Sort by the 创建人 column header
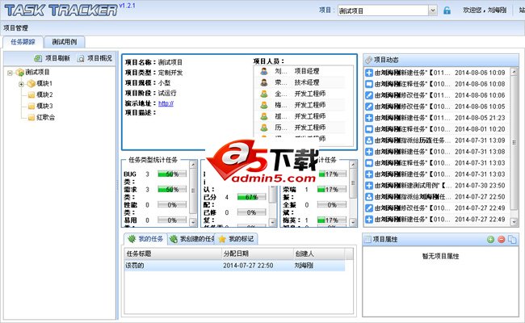The image size is (525, 323). [x=319, y=254]
